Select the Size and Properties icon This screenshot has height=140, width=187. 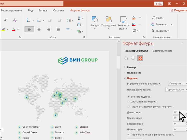pos(140,58)
